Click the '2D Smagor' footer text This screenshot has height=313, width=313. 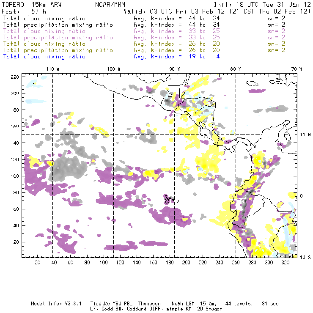pos(210,309)
